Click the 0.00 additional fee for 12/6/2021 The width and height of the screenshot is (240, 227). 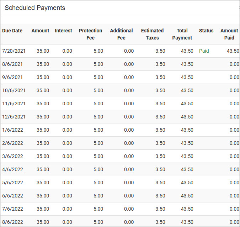coord(129,117)
